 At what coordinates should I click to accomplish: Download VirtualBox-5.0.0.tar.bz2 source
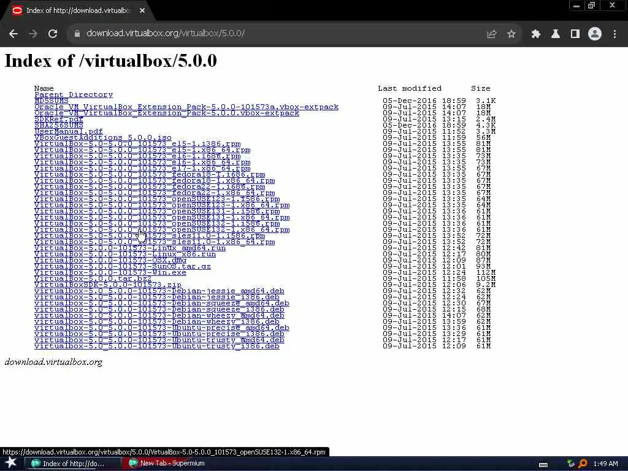[x=93, y=279]
